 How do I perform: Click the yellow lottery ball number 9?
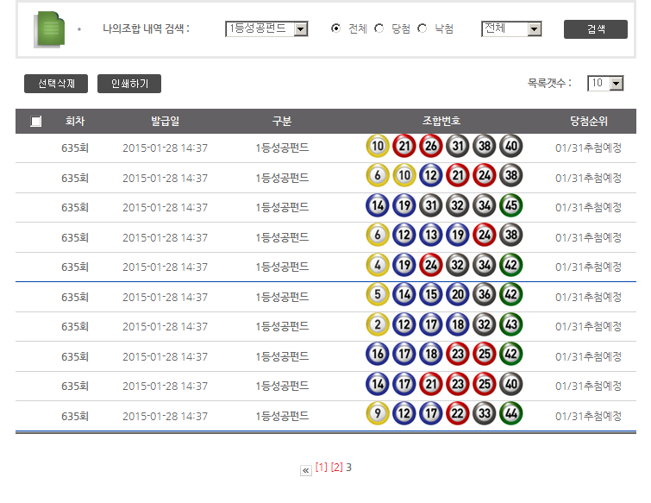point(377,415)
